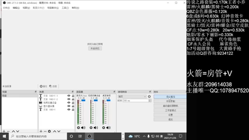249x140 pixels.
Task: Open settings gear for the 桌面音频 channel
Action: tap(104, 128)
